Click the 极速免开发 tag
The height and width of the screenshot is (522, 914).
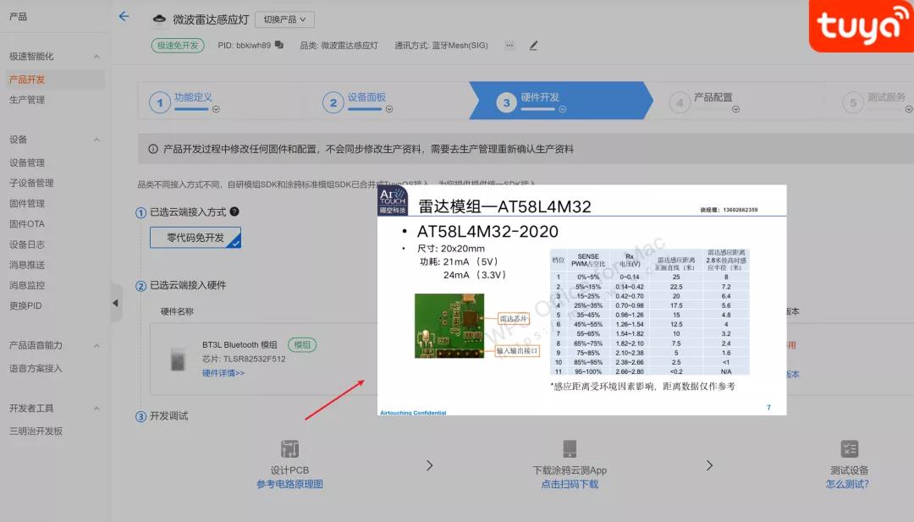click(178, 45)
